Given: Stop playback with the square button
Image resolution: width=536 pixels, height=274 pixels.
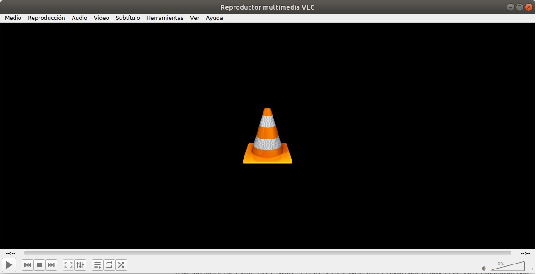Looking at the screenshot, I should [39, 265].
